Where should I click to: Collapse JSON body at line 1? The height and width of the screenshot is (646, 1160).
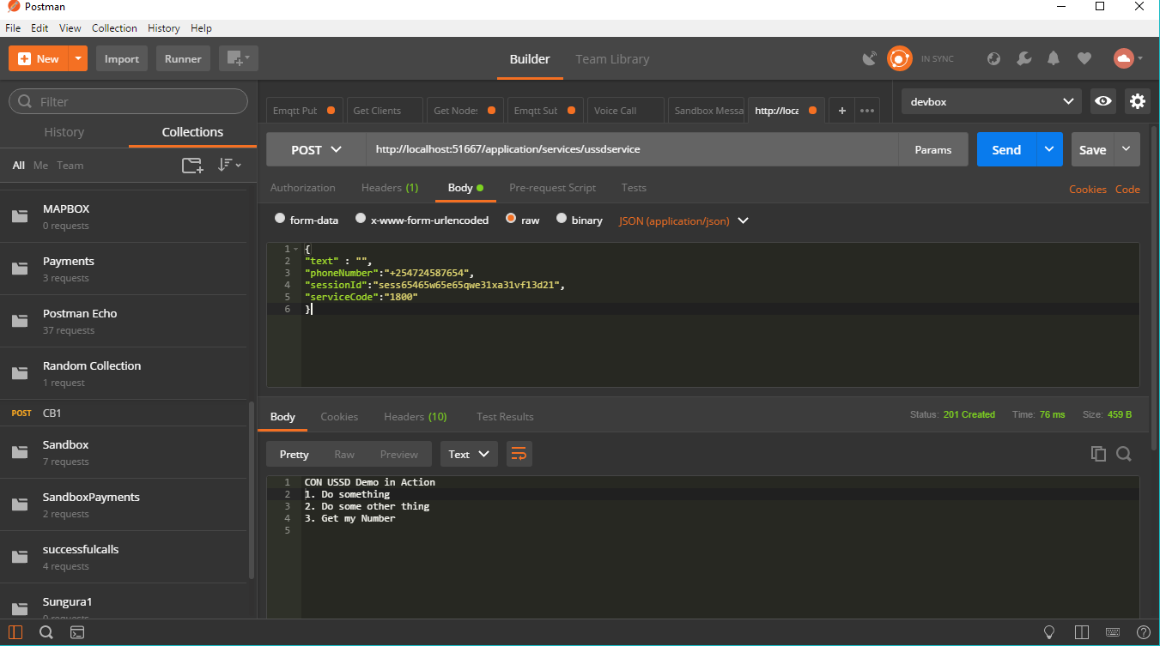coord(295,249)
